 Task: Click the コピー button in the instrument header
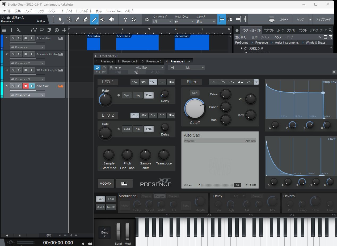point(137,72)
